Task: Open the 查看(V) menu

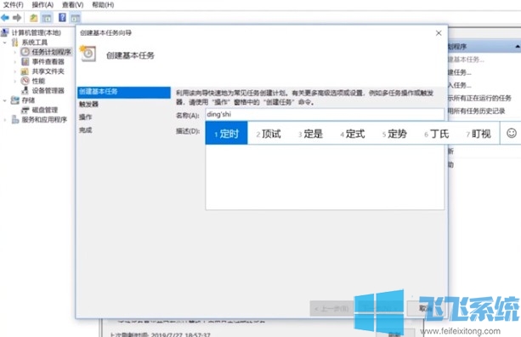Action: [73, 4]
